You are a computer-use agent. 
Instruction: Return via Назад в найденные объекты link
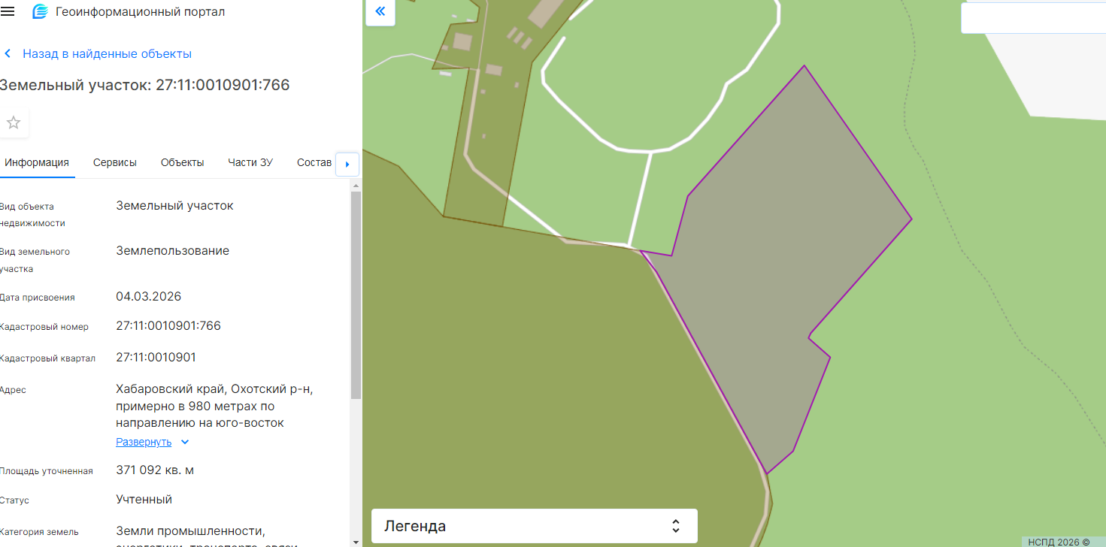point(107,54)
